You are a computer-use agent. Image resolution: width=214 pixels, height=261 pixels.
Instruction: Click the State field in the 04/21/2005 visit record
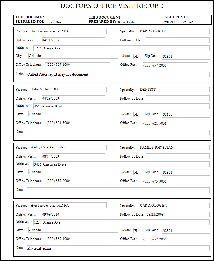(x=138, y=57)
